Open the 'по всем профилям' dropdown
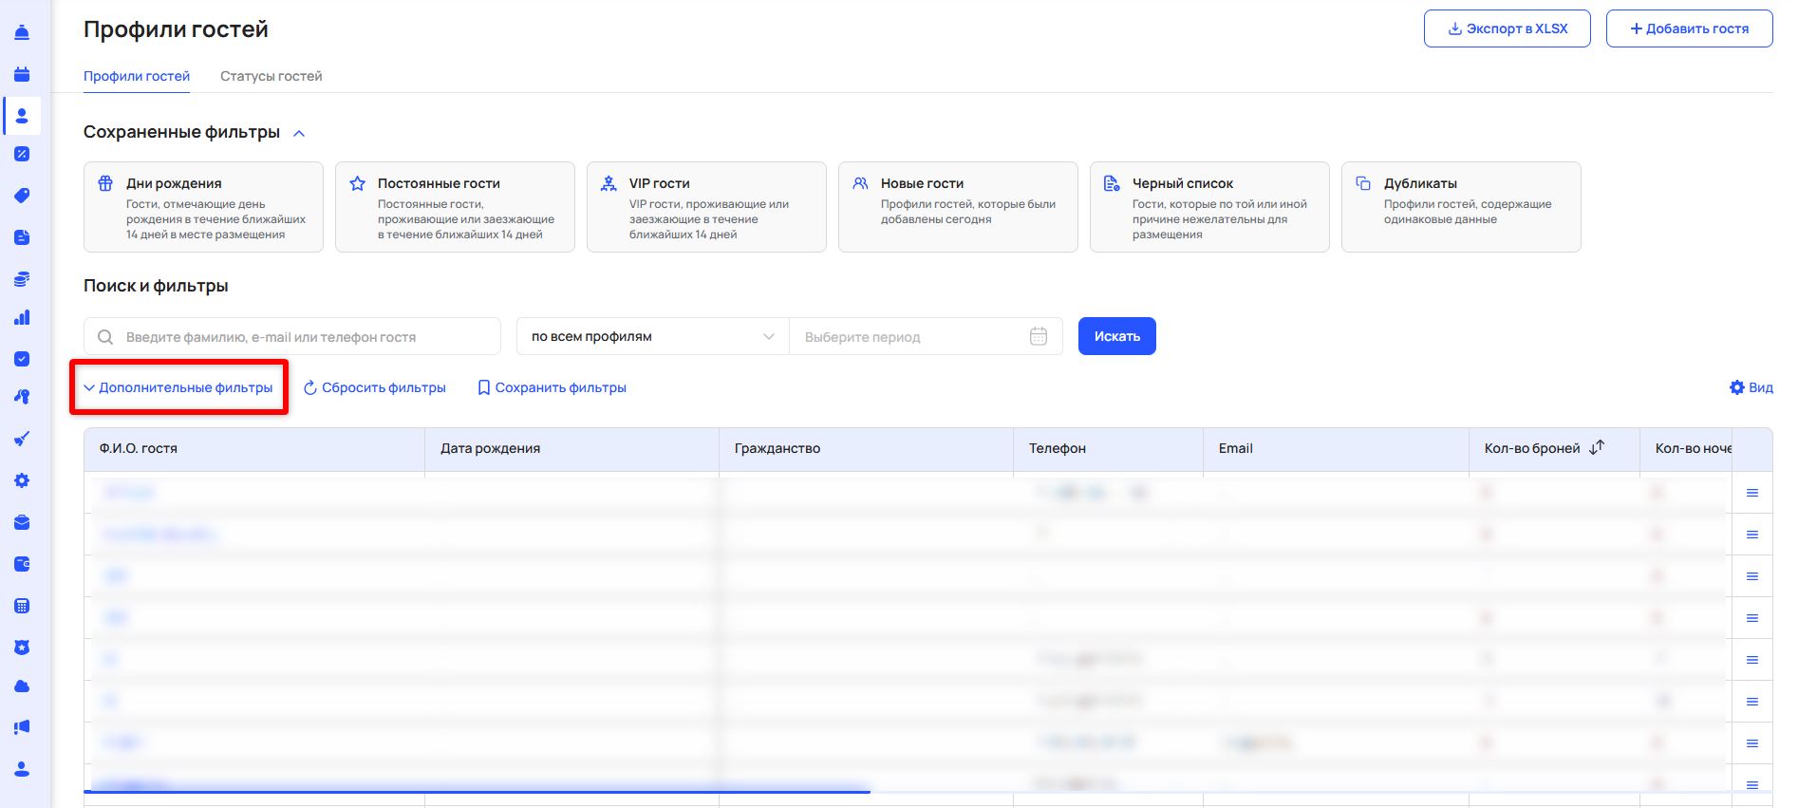The image size is (1798, 808). 652,336
